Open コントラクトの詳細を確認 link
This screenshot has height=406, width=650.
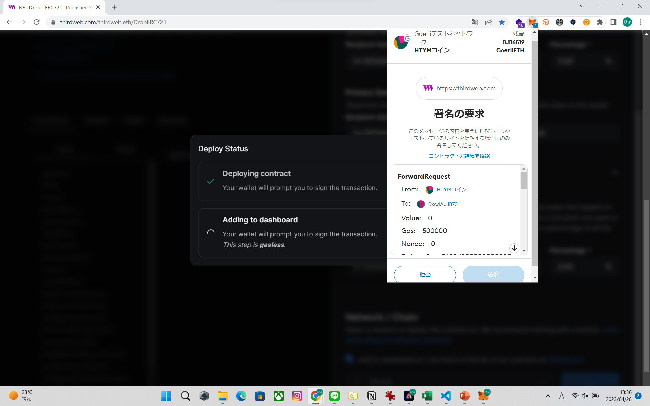tap(459, 156)
